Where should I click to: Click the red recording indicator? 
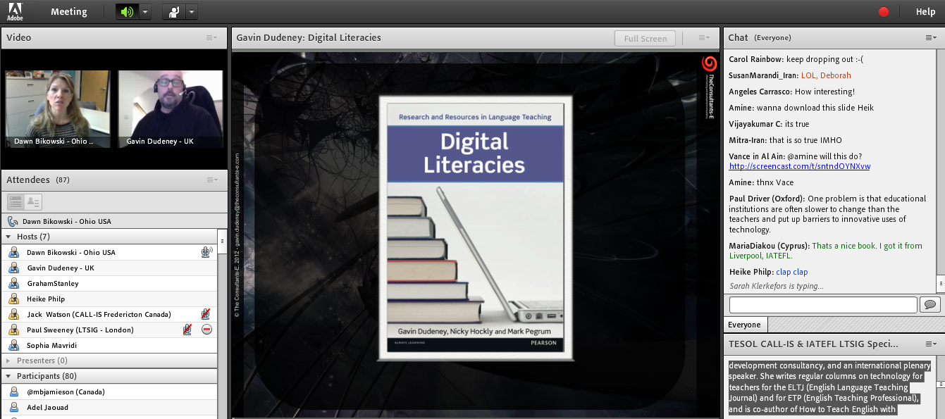click(x=884, y=12)
